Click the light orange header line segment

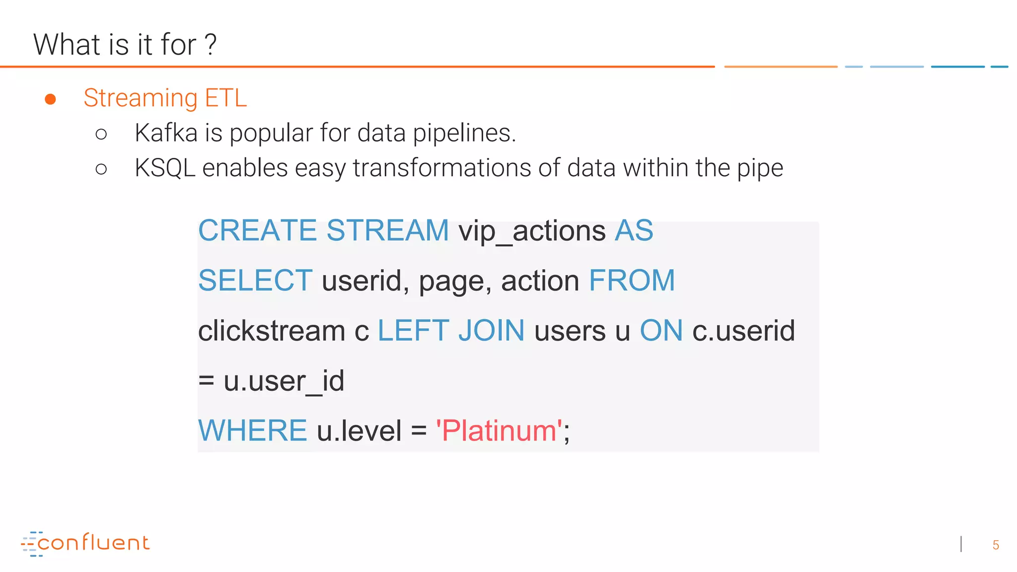pos(781,67)
